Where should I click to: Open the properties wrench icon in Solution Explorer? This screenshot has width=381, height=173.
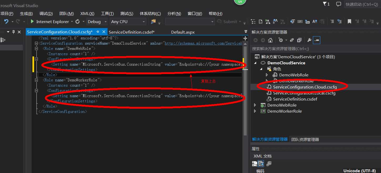309,40
